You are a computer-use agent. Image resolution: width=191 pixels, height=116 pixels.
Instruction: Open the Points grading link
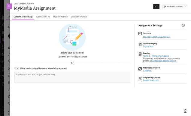click(146, 56)
